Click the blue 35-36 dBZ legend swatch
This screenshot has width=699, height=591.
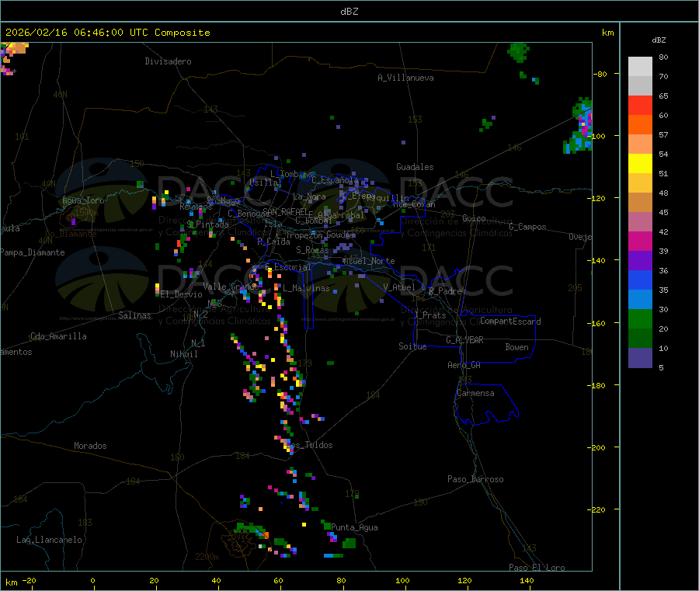(640, 280)
